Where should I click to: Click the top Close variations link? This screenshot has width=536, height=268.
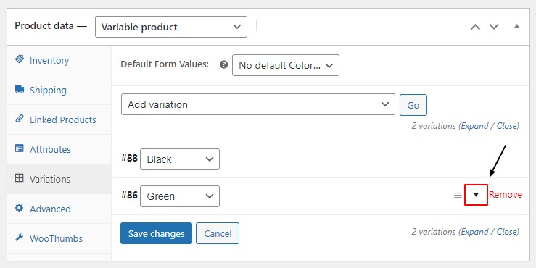[507, 126]
